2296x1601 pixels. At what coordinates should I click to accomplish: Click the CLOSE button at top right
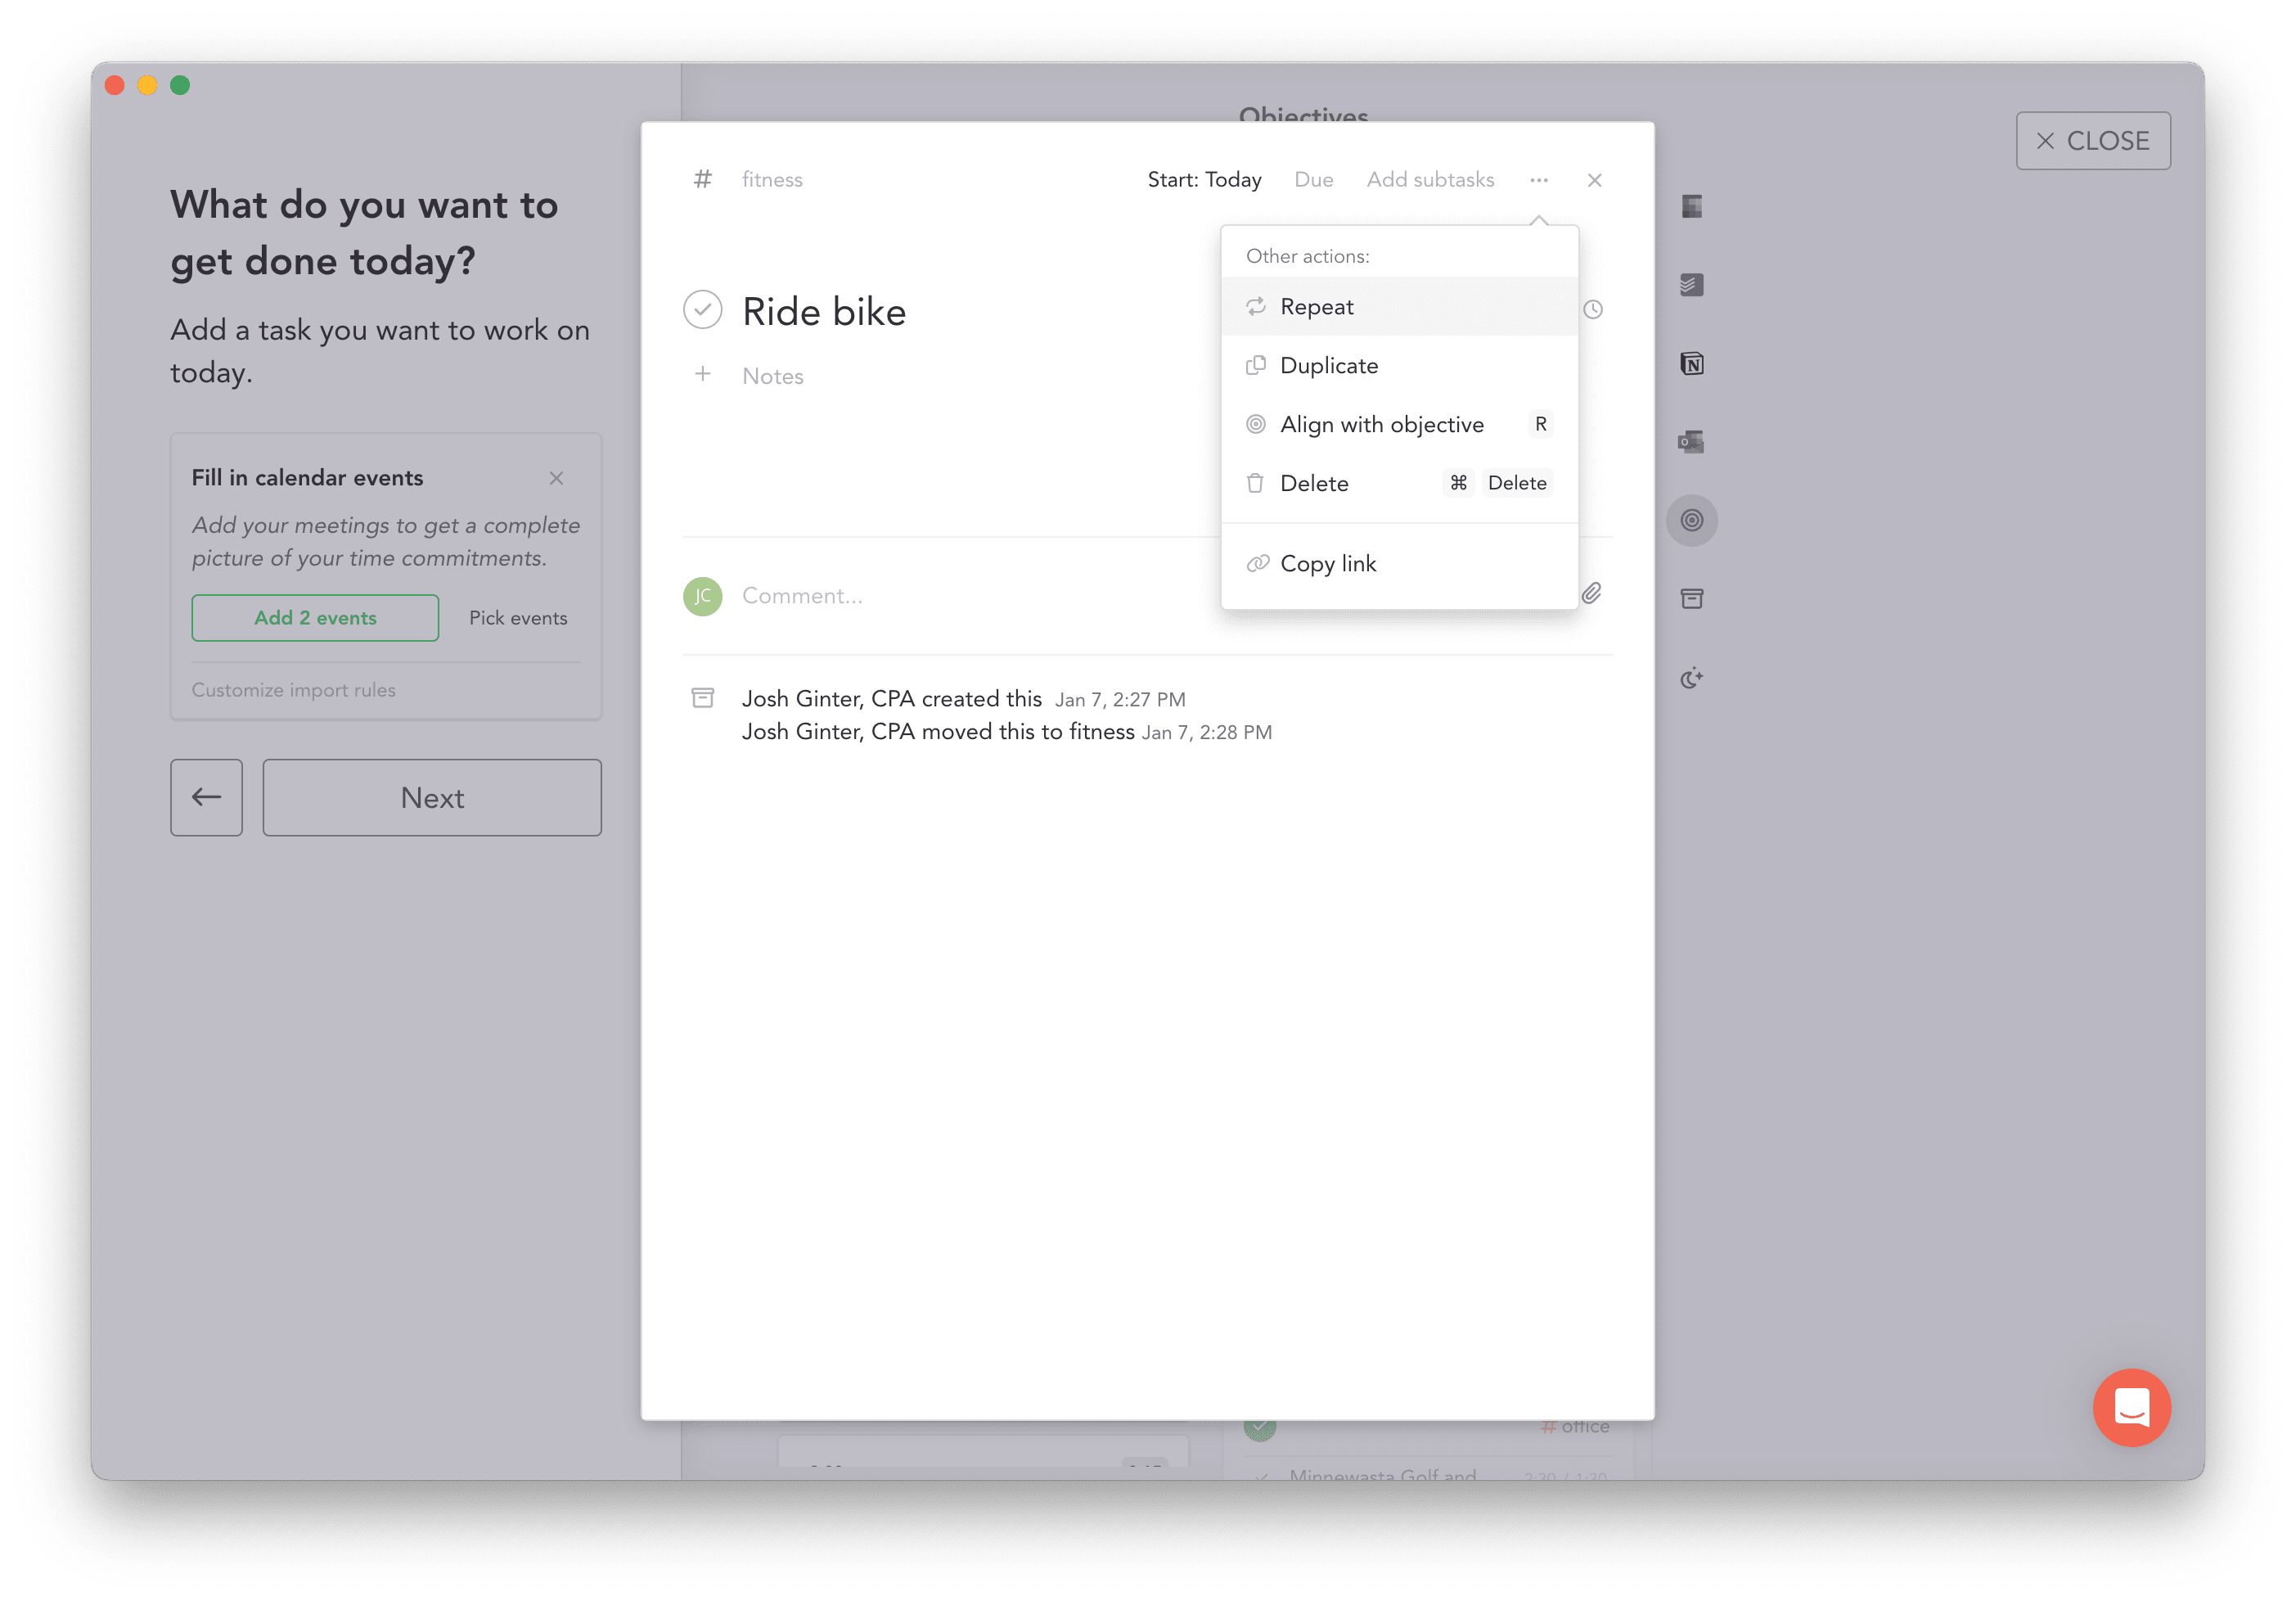pos(2093,141)
